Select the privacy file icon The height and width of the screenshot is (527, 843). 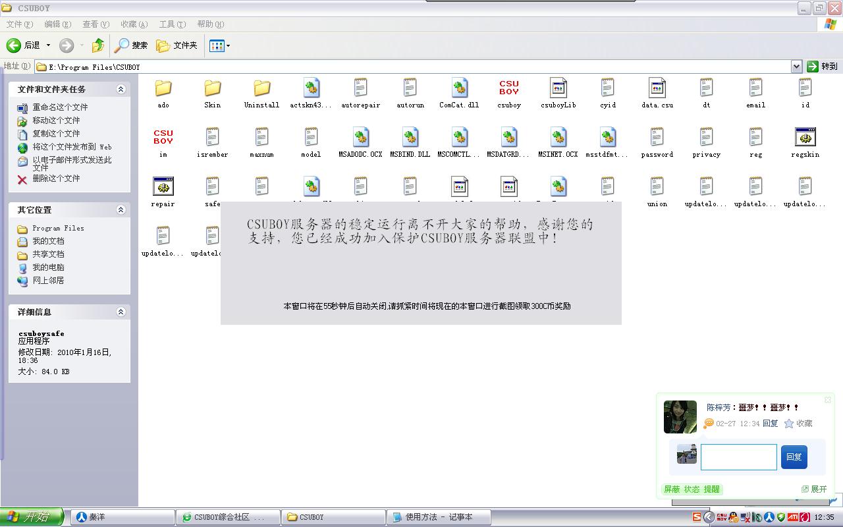click(x=707, y=138)
